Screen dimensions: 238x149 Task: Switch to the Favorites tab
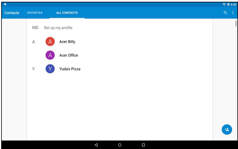[35, 13]
